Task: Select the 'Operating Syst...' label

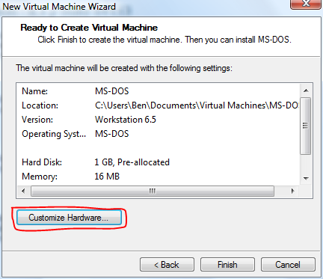Action: click(x=54, y=134)
